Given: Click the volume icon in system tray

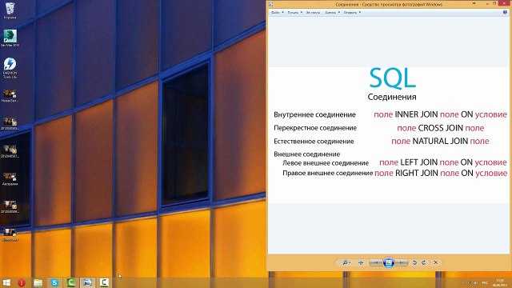Looking at the screenshot, I should [x=476, y=282].
